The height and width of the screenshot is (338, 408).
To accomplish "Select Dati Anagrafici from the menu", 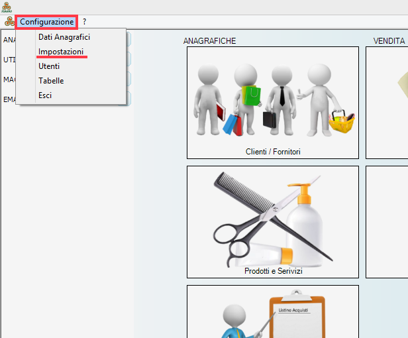I will pyautogui.click(x=64, y=37).
